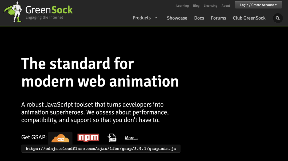Click the GreenSock superhero mascot logo
288x161 pixels.
(13, 12)
